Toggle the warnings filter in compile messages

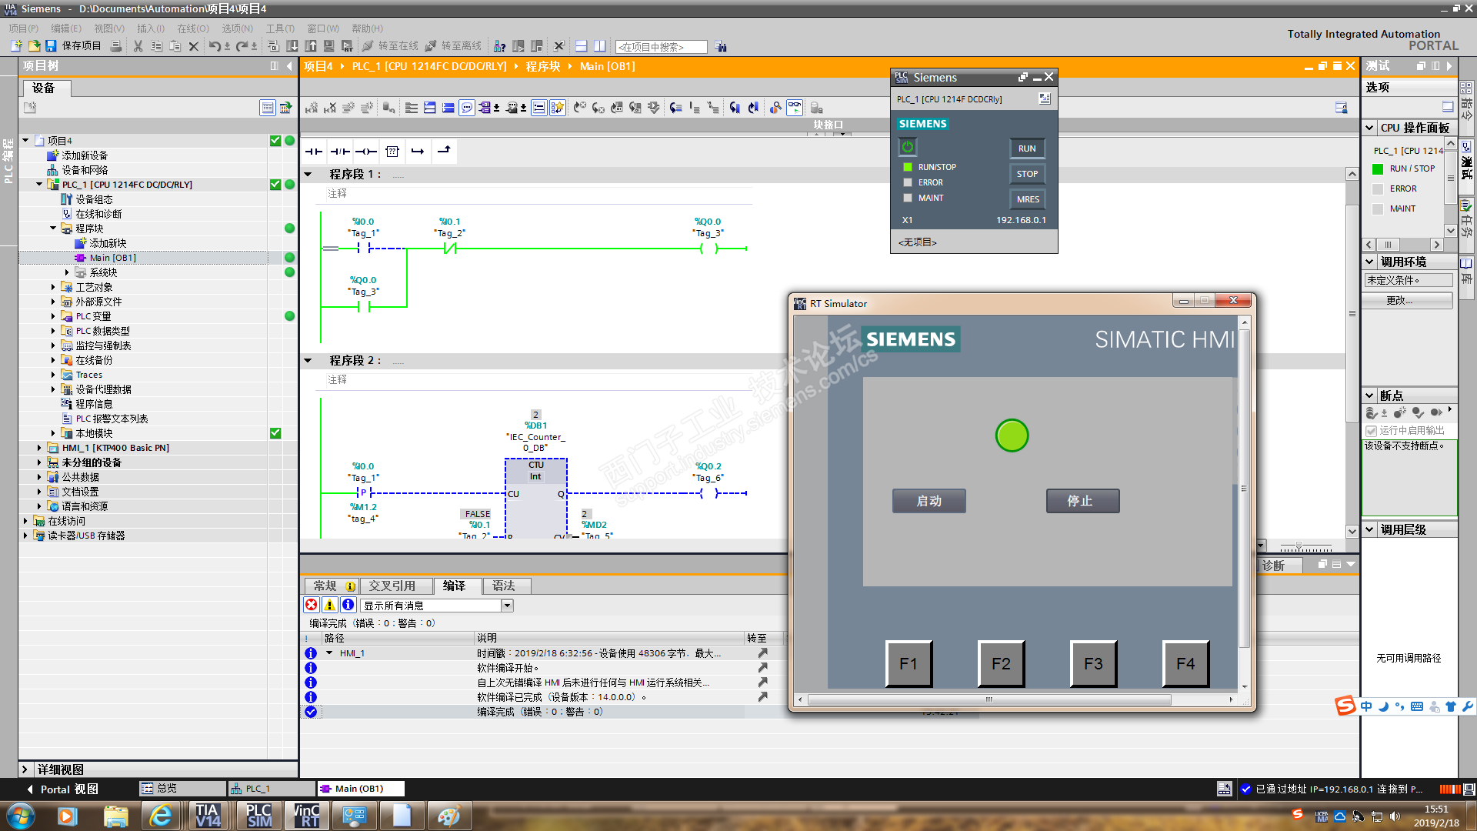click(330, 606)
